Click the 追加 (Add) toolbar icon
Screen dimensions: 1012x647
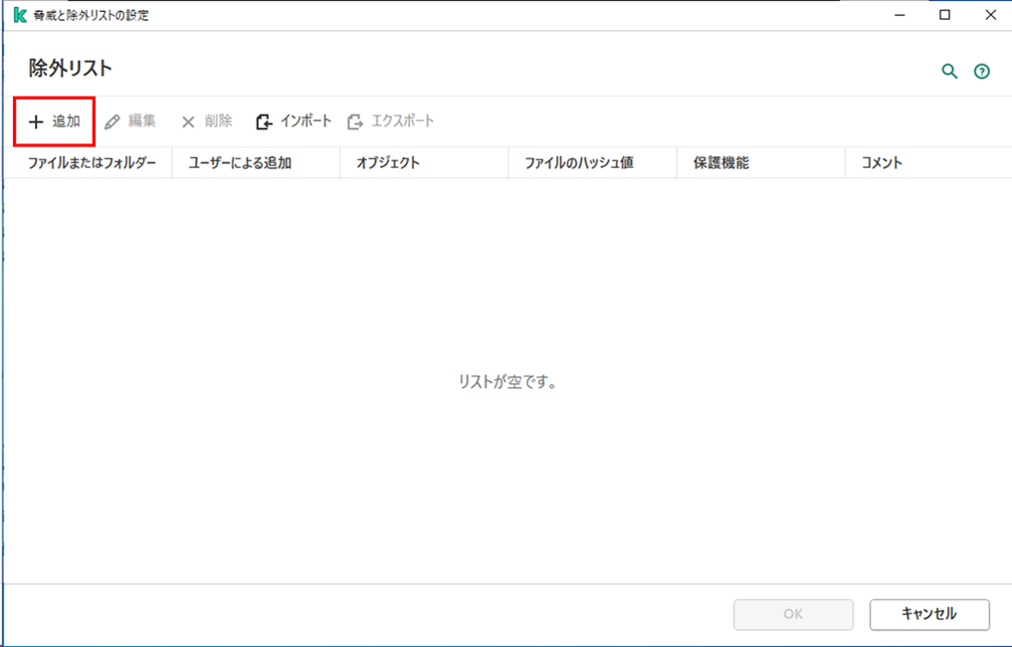click(x=53, y=120)
